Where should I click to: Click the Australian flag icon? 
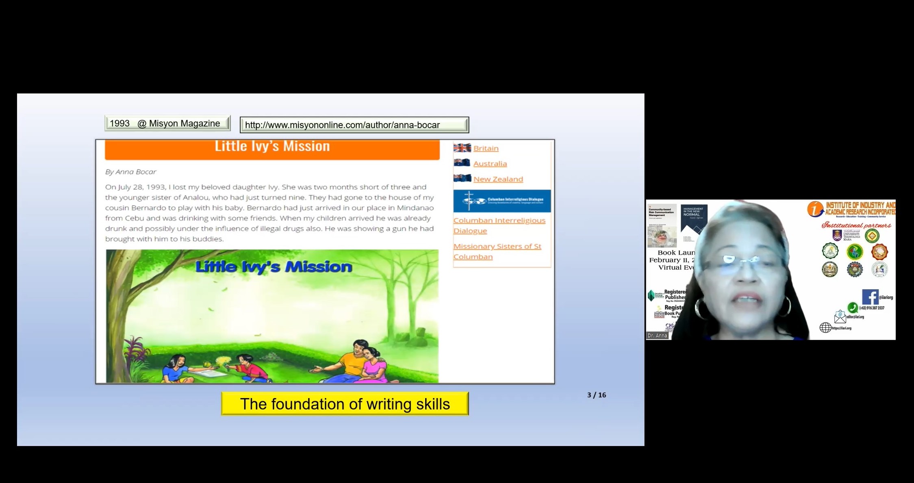[x=462, y=163]
